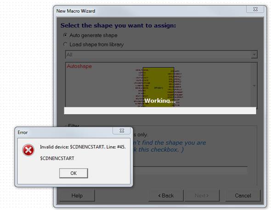
Task: Click the wizard heading text
Action: click(x=118, y=26)
